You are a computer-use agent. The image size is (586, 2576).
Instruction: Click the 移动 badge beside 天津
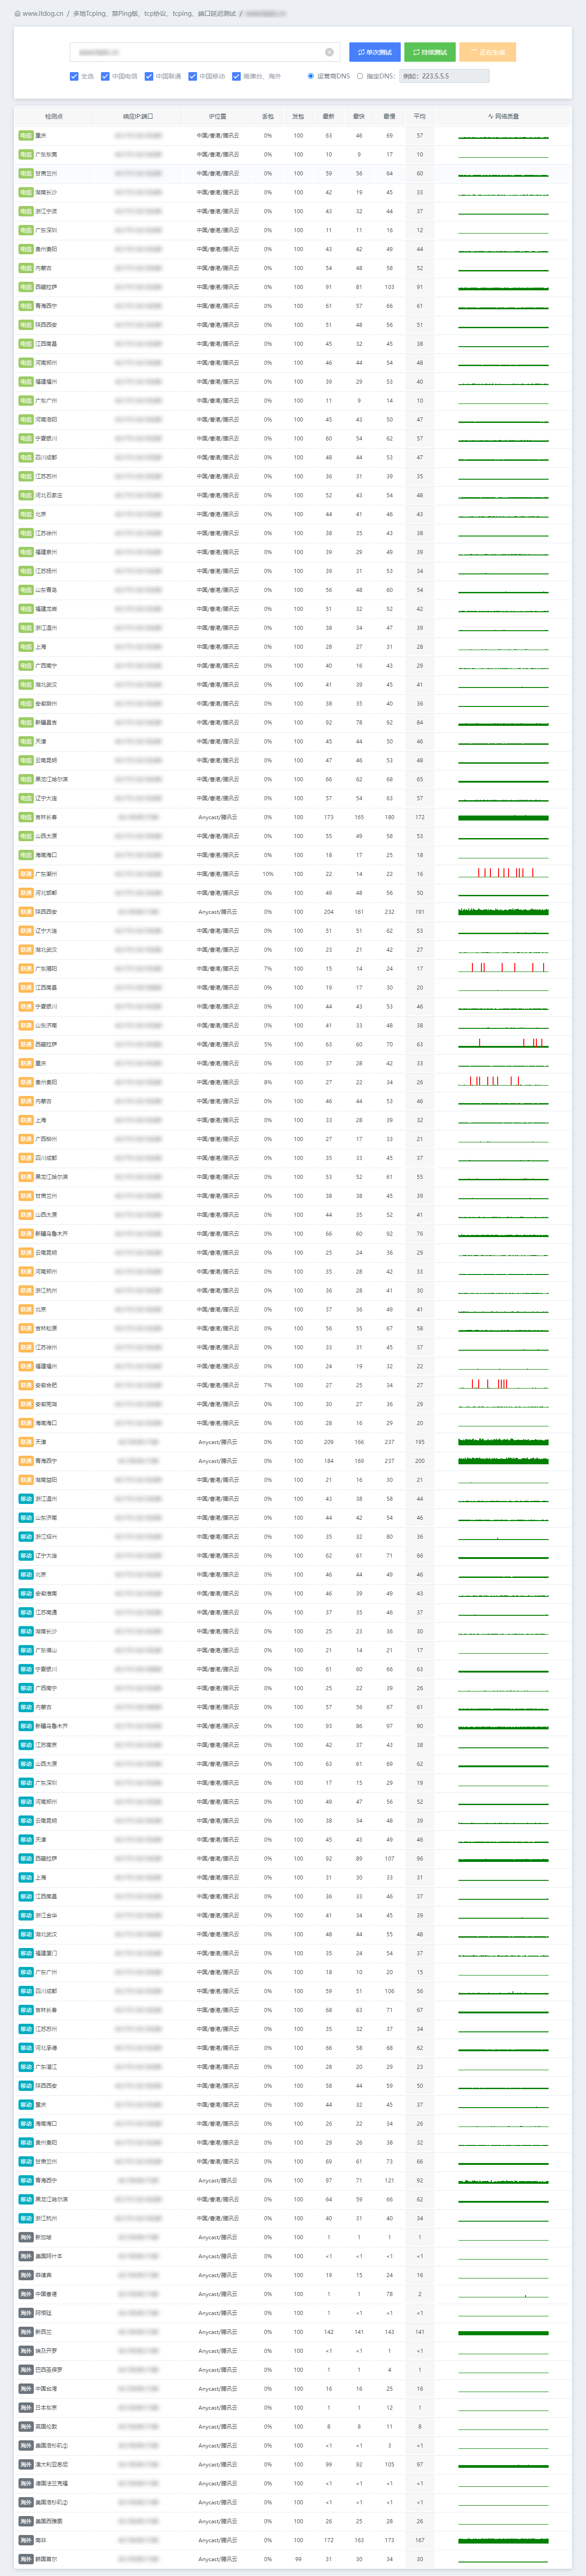26,1839
